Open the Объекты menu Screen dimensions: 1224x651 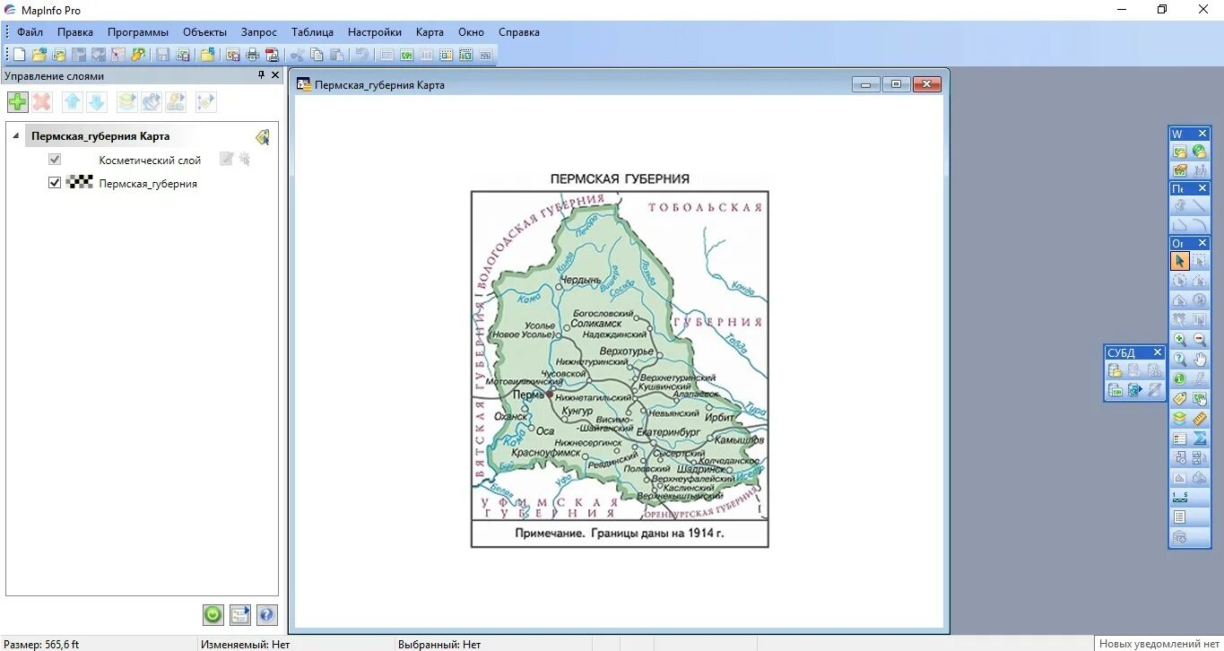(204, 32)
